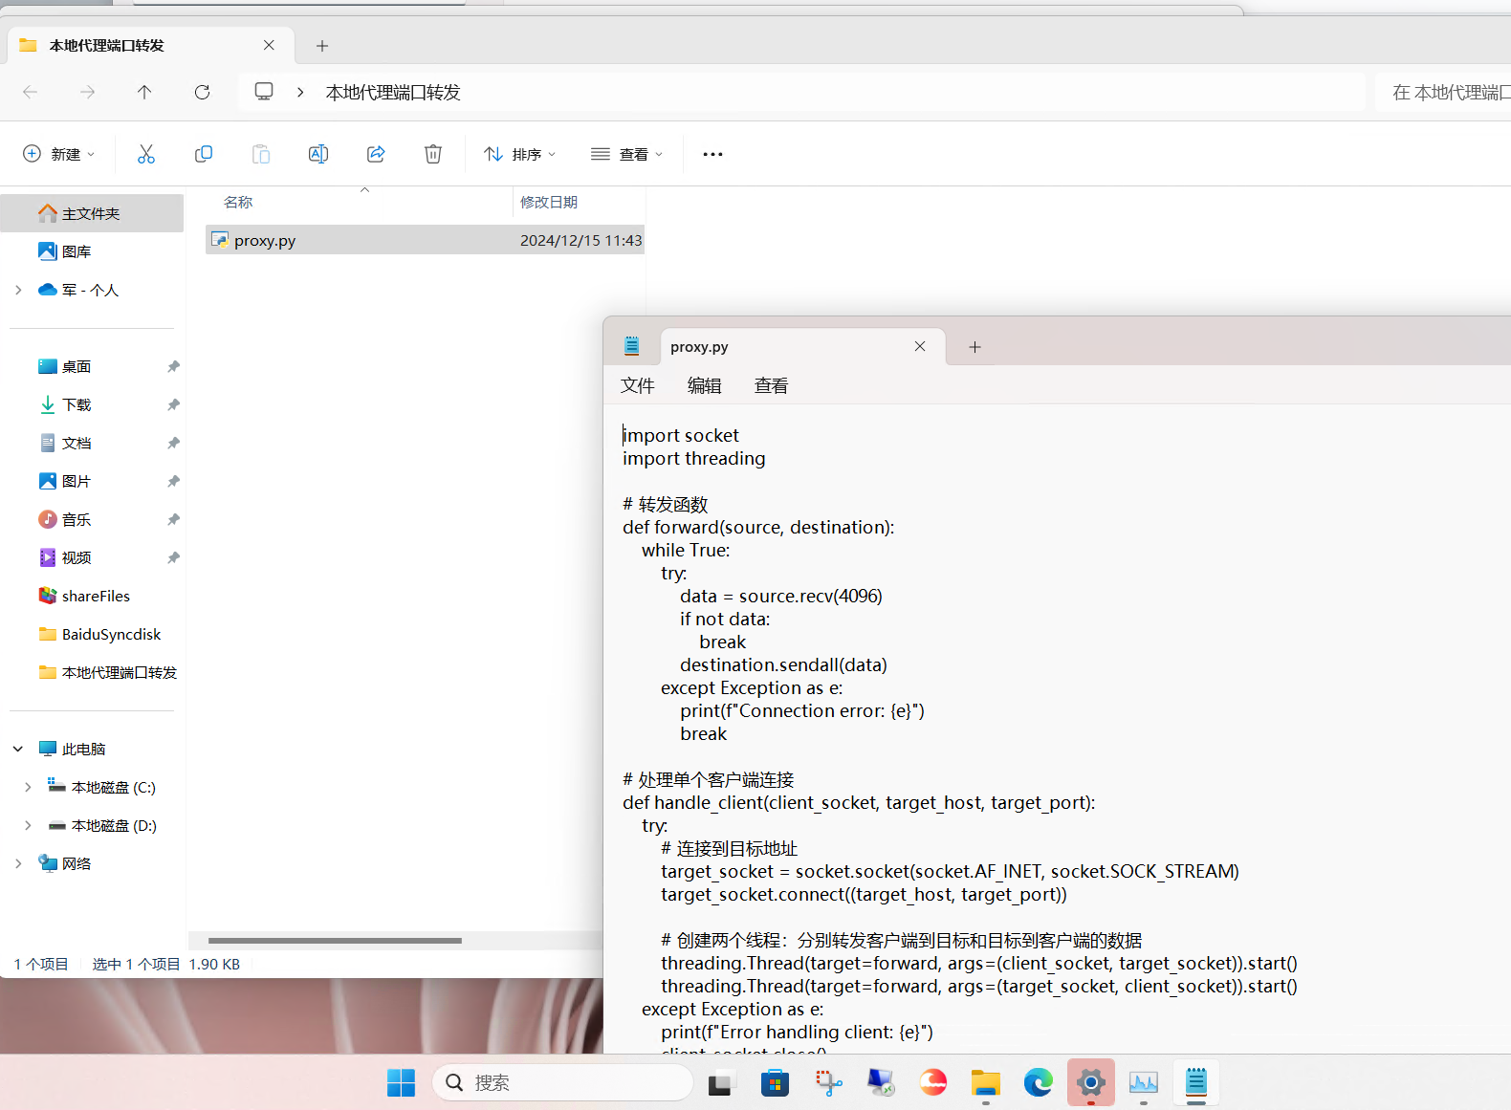Click the Explorer horizontal scrollbar
The image size is (1511, 1110).
tap(335, 940)
